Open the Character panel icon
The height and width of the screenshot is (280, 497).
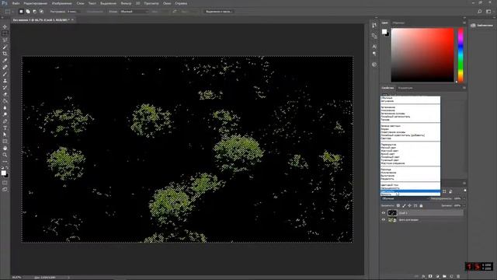(374, 47)
